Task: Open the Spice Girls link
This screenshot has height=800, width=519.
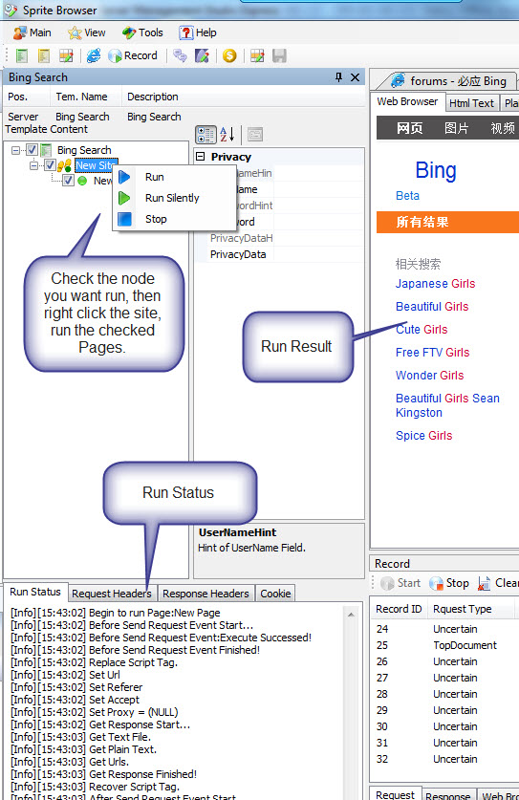Action: [x=424, y=436]
